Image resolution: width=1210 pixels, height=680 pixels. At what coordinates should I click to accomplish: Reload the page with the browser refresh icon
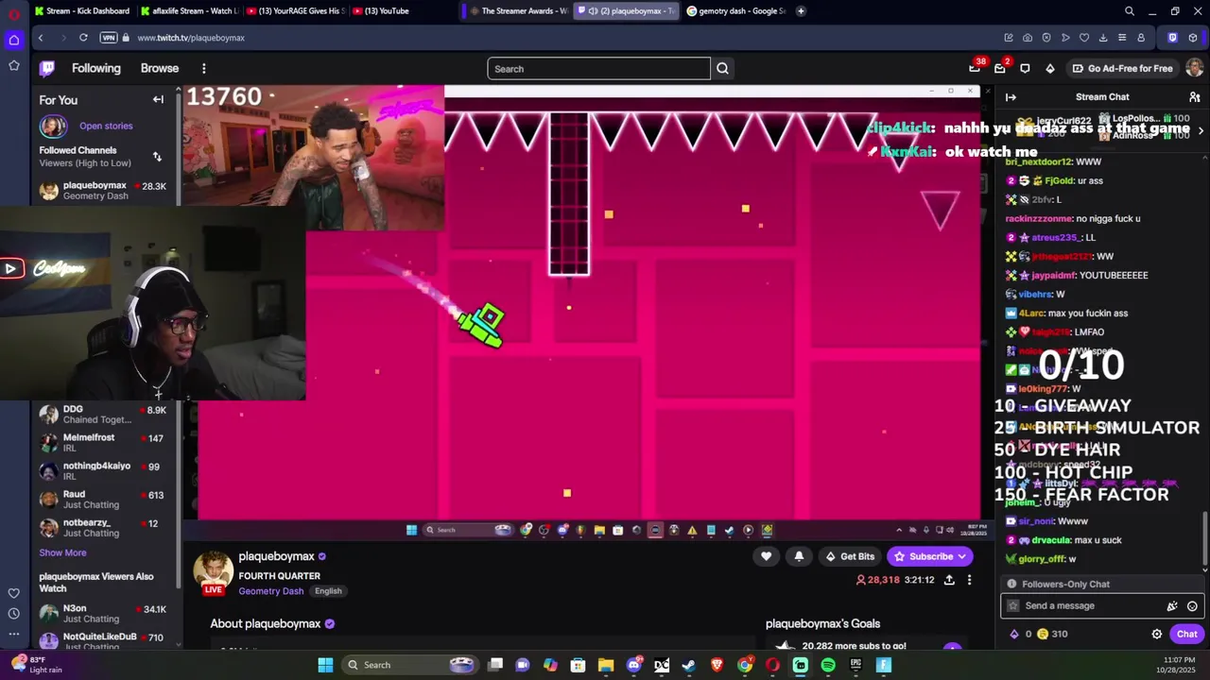pos(83,38)
